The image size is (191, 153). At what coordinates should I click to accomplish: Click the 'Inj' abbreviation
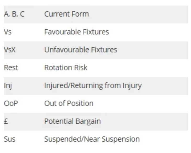coord(8,86)
